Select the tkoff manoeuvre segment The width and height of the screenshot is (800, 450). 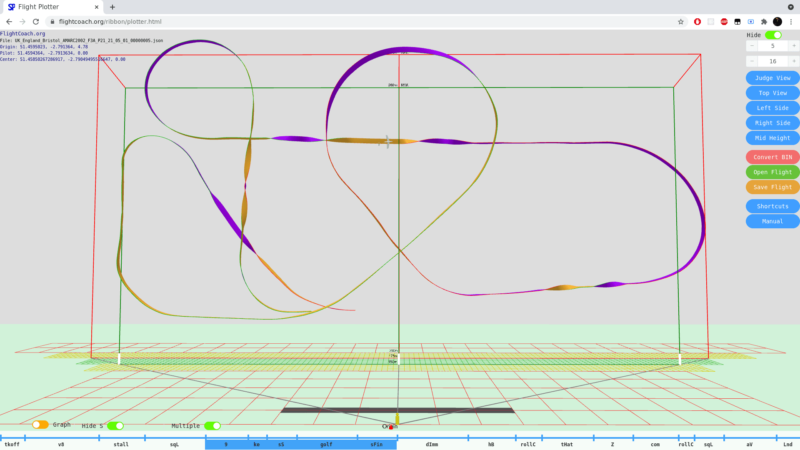[x=12, y=444]
